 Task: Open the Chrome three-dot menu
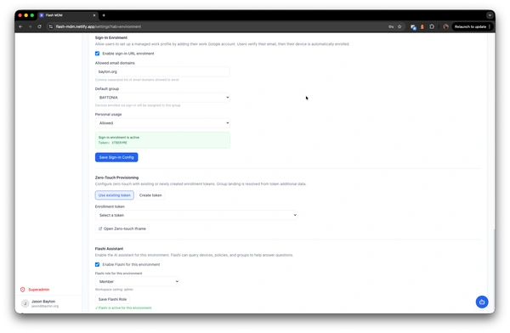[490, 26]
